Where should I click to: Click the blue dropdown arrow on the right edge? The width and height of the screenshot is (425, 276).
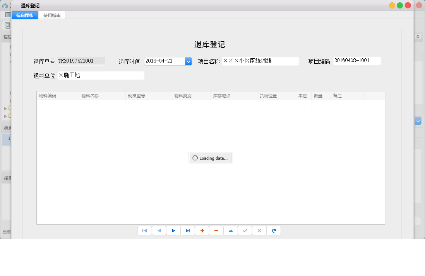pos(418,121)
